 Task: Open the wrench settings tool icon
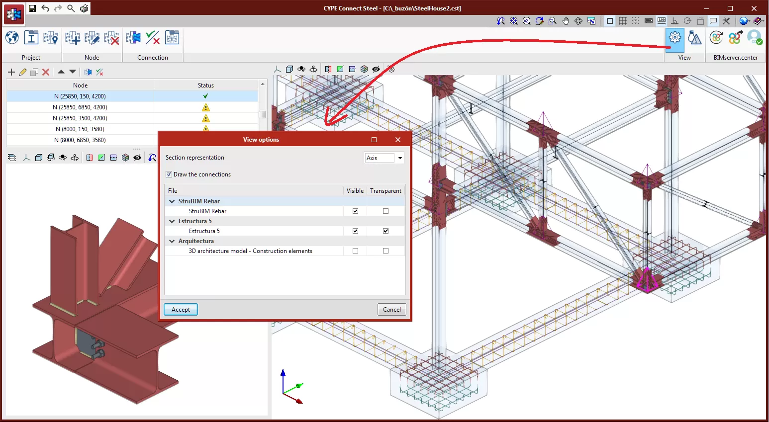click(726, 21)
